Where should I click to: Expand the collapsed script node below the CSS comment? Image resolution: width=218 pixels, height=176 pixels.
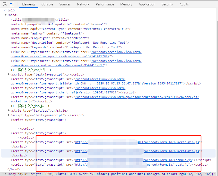9,74
